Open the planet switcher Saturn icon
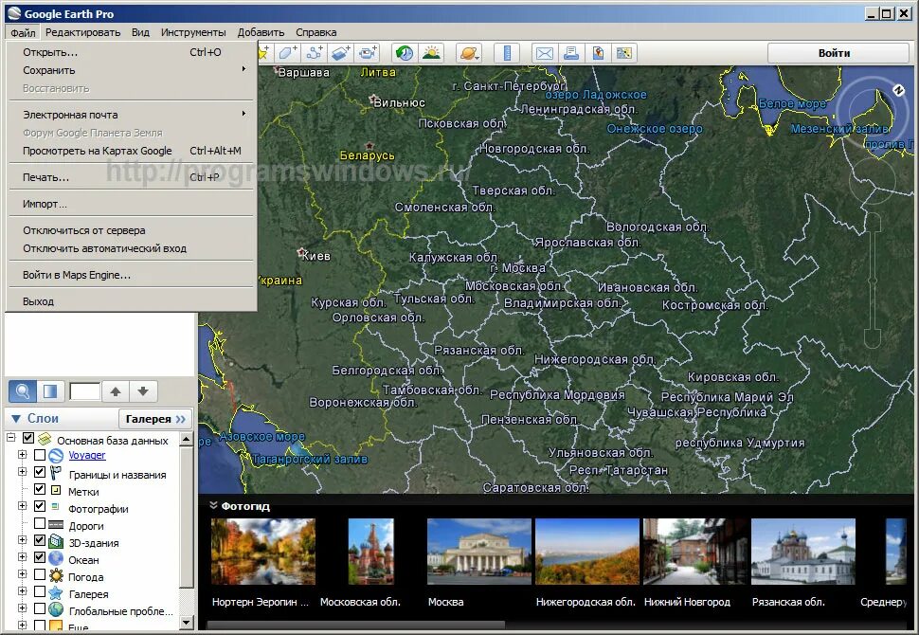919x635 pixels. (469, 53)
